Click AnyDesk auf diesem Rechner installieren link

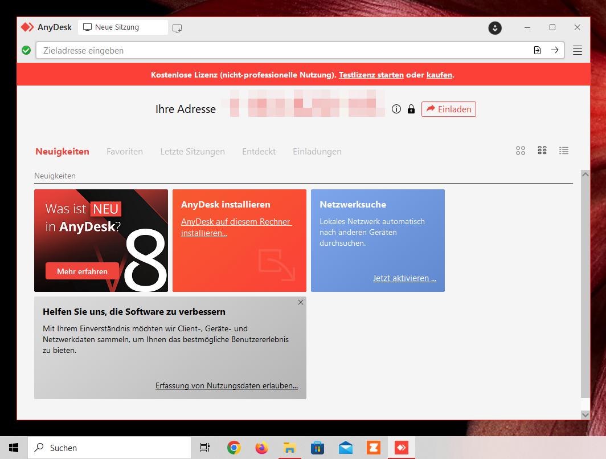pos(236,227)
